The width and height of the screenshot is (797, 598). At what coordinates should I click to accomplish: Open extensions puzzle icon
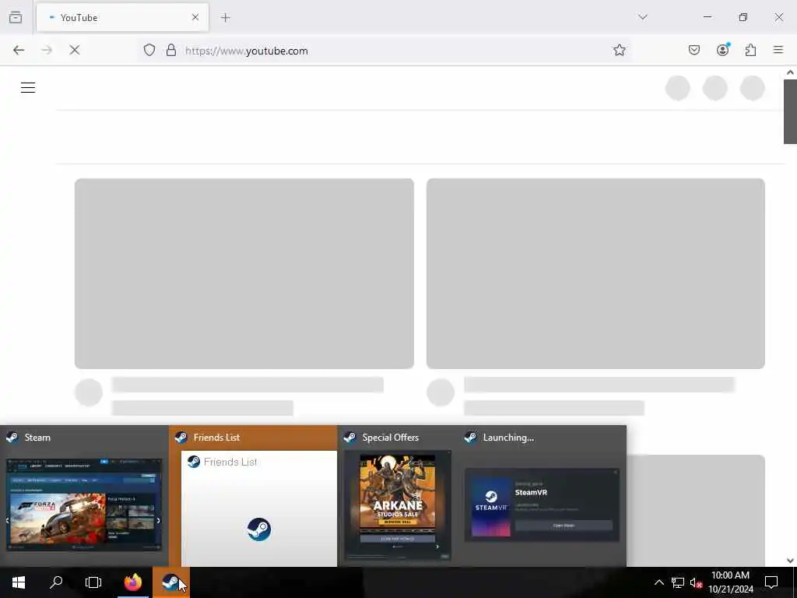click(751, 51)
